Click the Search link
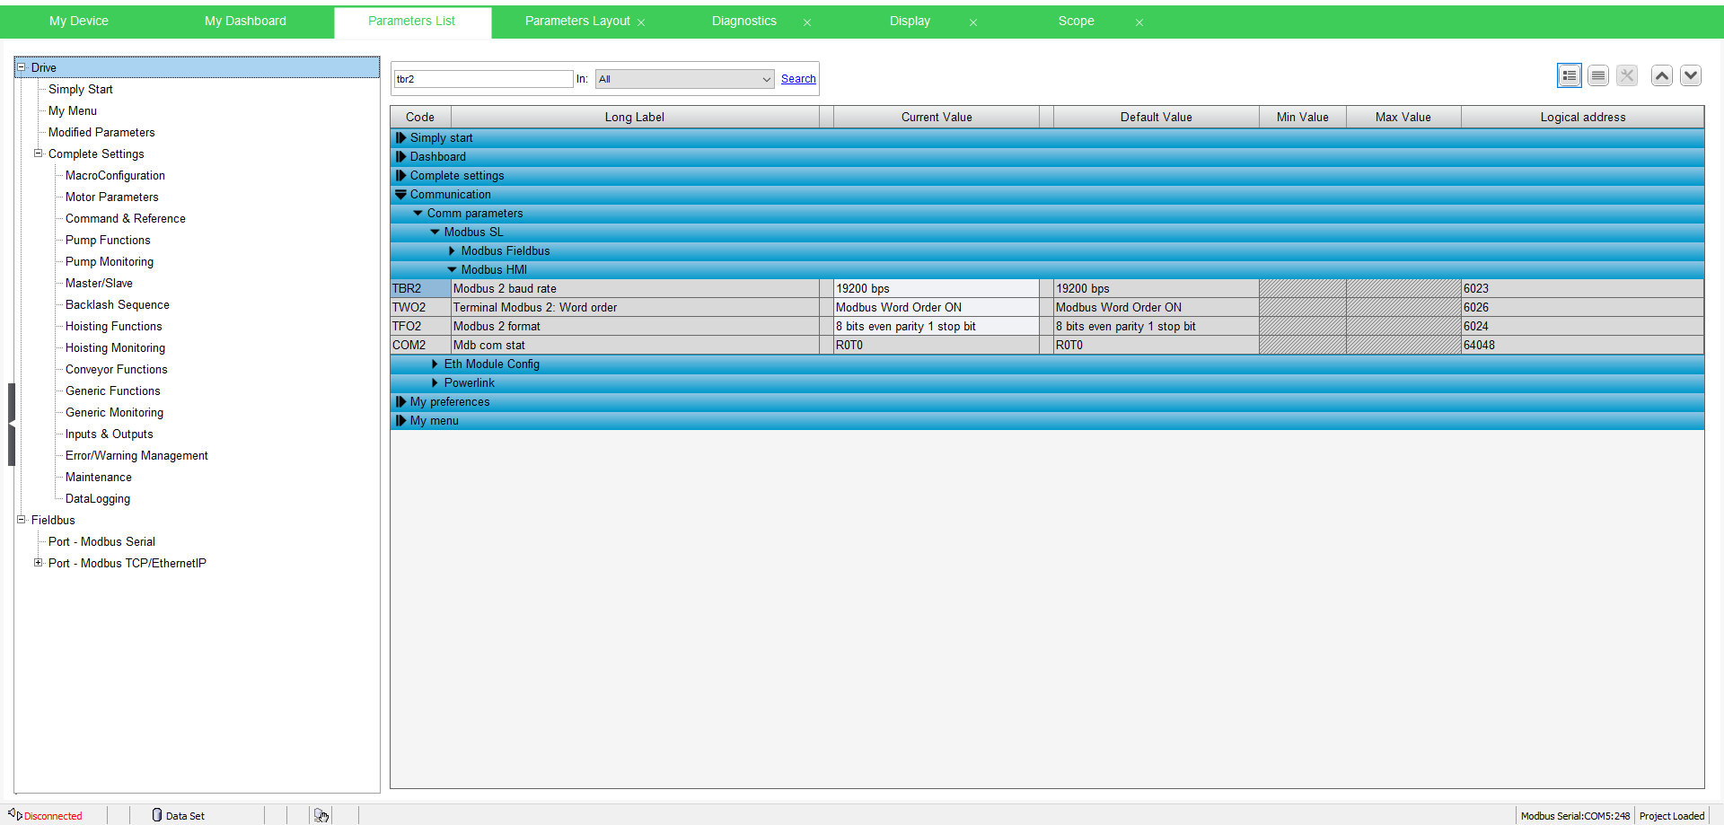The height and width of the screenshot is (825, 1724). tap(798, 79)
